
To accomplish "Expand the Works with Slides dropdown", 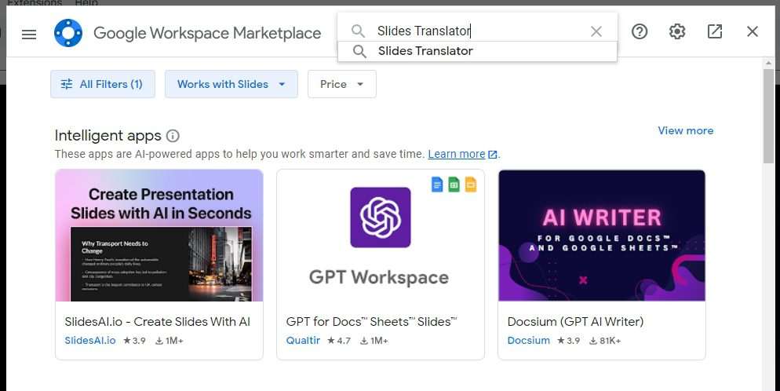I will coord(231,84).
